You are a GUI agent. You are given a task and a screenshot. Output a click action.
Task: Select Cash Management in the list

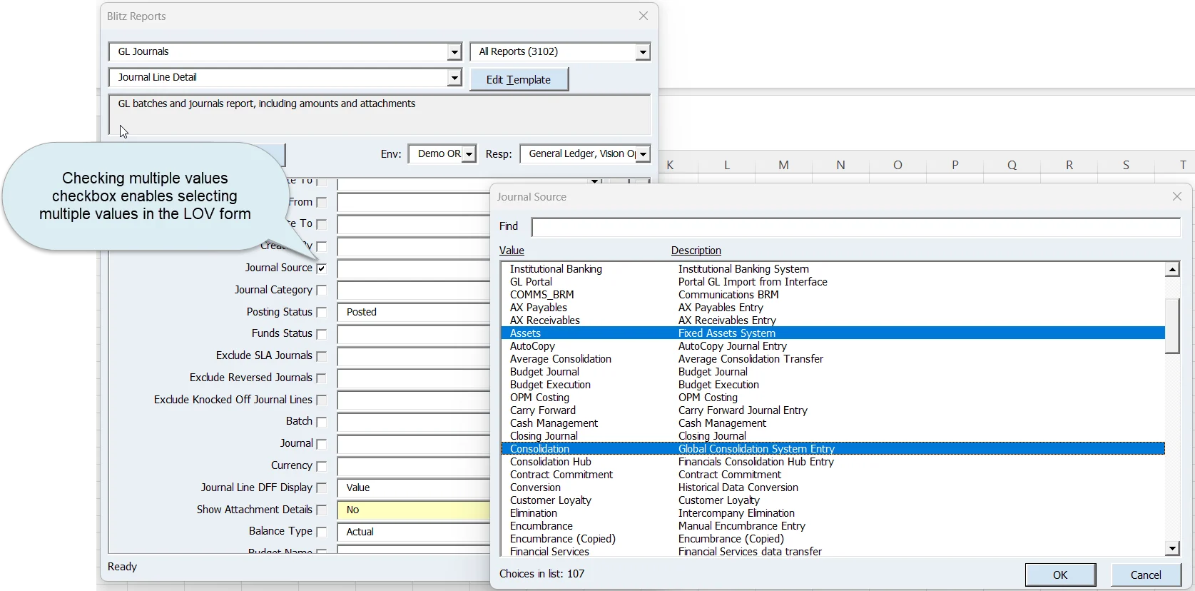point(833,423)
